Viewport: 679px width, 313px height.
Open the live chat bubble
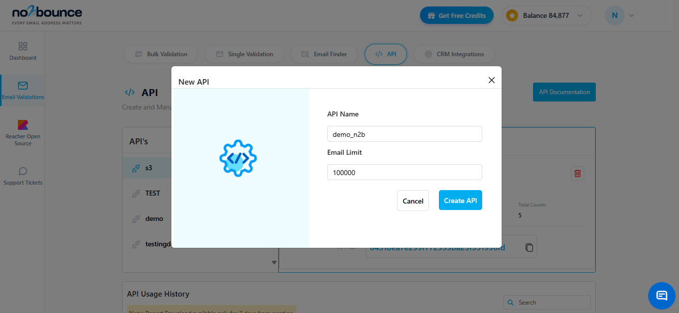(x=661, y=296)
